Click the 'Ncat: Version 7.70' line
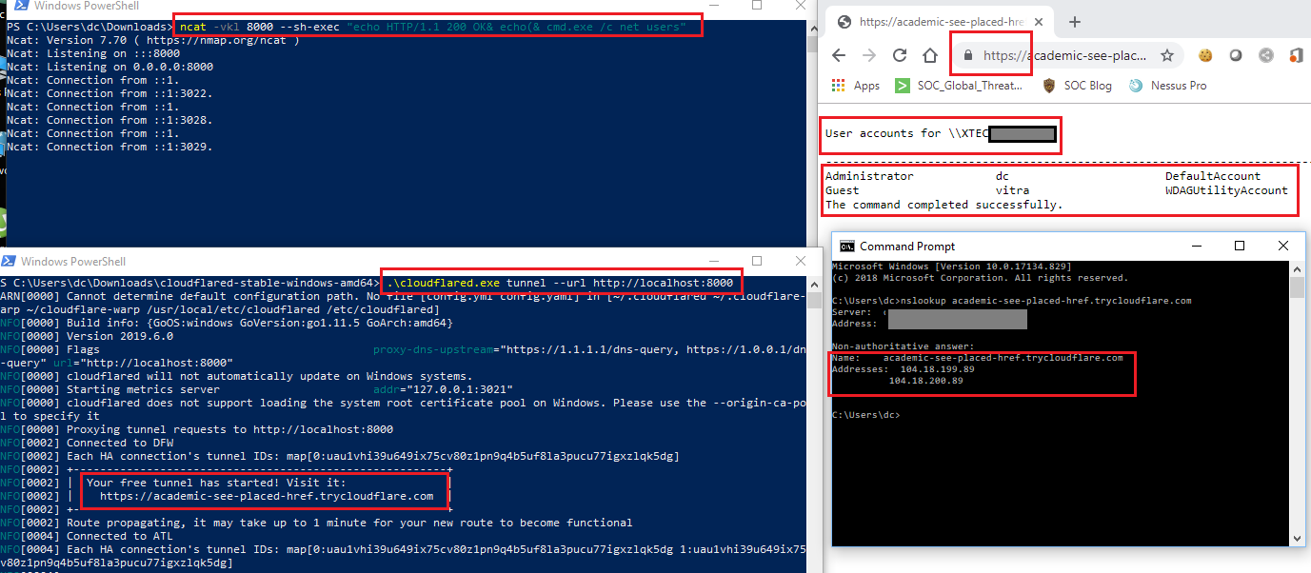This screenshot has width=1311, height=573. pos(153,40)
